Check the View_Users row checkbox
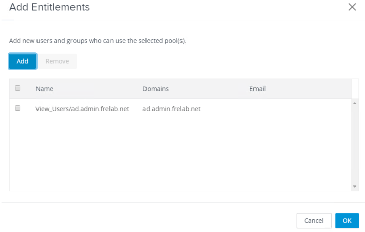The height and width of the screenshot is (232, 365). [x=18, y=108]
